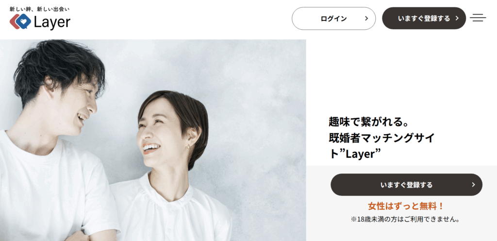Open the hamburger menu icon
Screen dimensions: 497x241
pos(478,18)
